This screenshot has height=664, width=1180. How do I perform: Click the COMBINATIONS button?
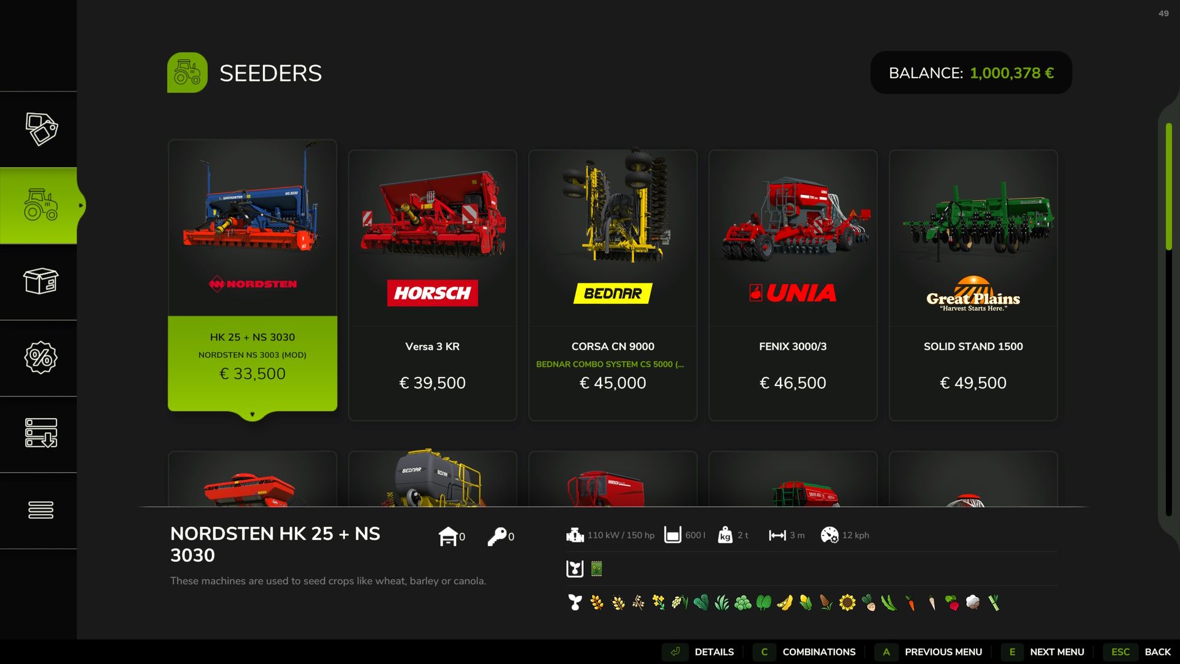pos(806,652)
